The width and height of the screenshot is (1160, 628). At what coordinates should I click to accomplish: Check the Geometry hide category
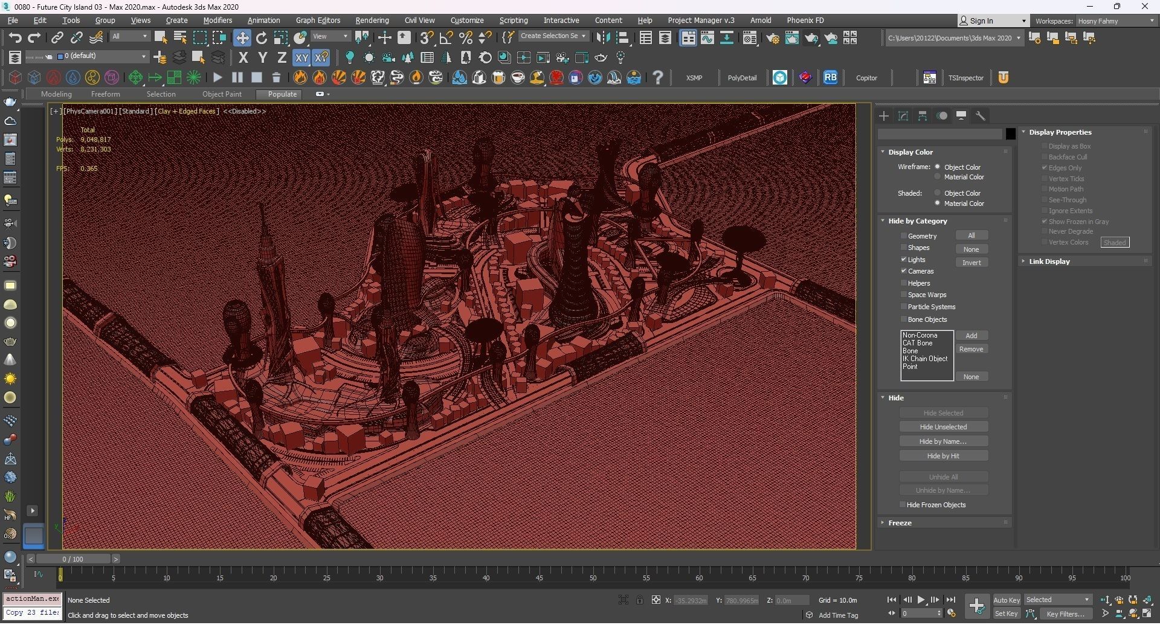click(x=904, y=236)
